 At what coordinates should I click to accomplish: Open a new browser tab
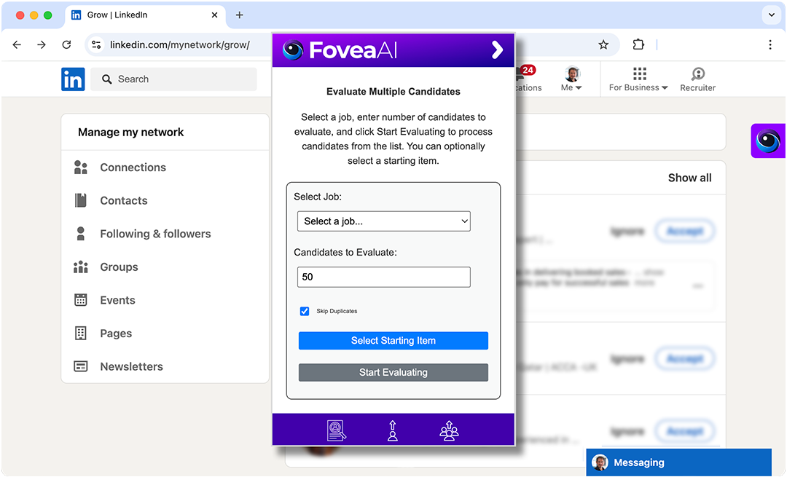coord(240,15)
